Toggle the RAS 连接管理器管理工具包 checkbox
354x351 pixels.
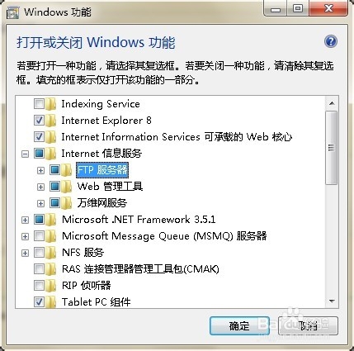point(39,269)
